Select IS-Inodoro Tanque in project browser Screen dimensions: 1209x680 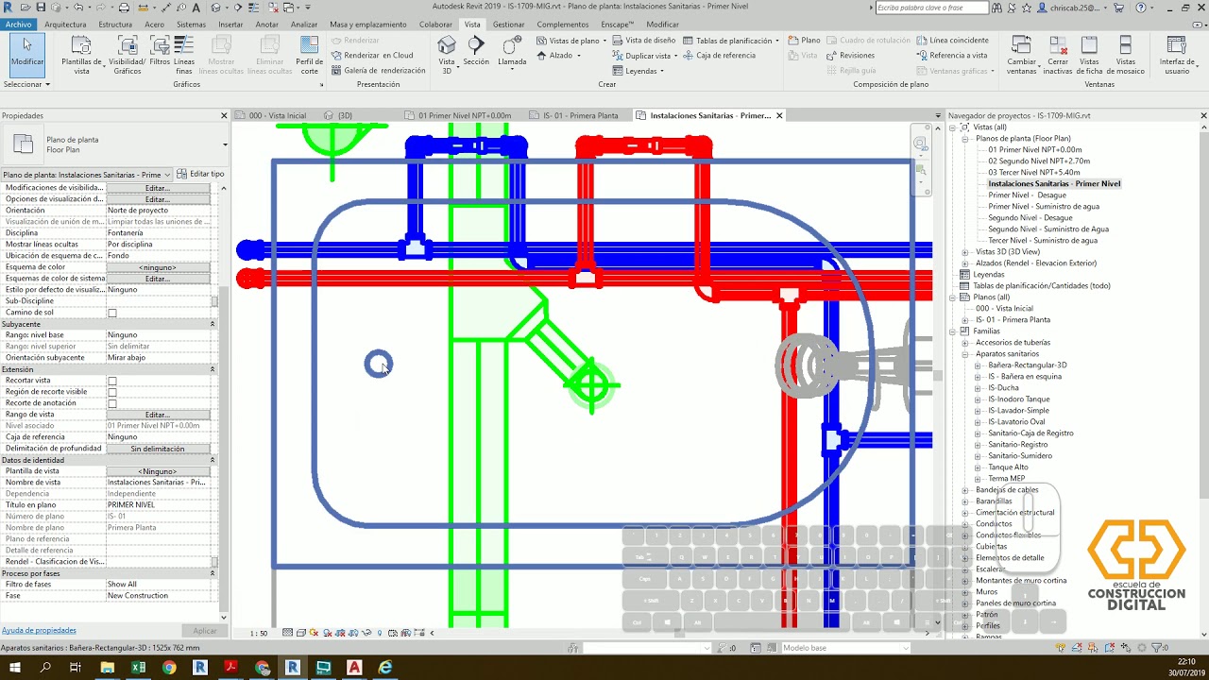[1019, 399]
